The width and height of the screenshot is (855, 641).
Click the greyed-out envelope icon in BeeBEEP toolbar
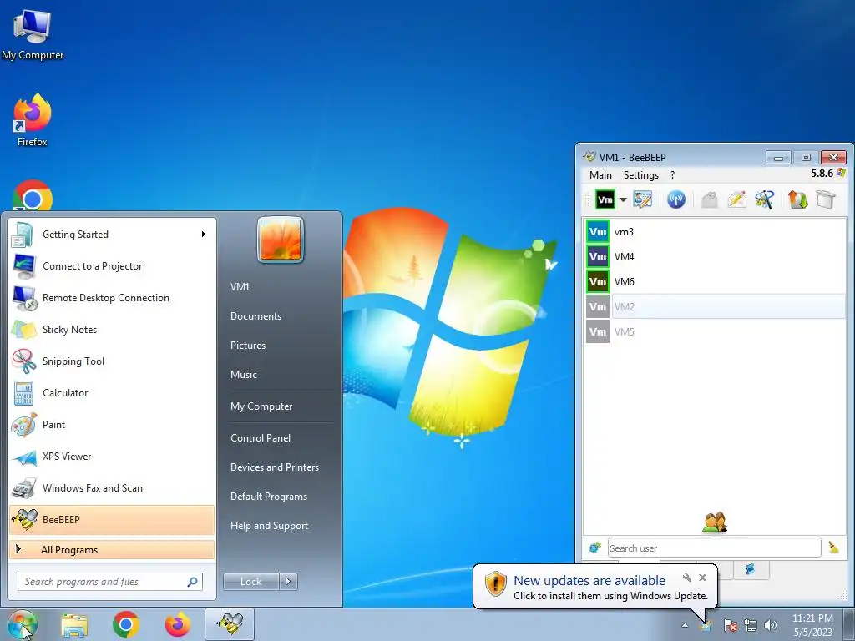[710, 199]
